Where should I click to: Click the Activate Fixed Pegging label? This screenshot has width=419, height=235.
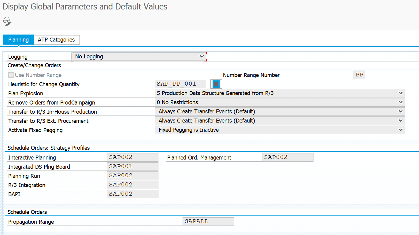click(x=35, y=130)
